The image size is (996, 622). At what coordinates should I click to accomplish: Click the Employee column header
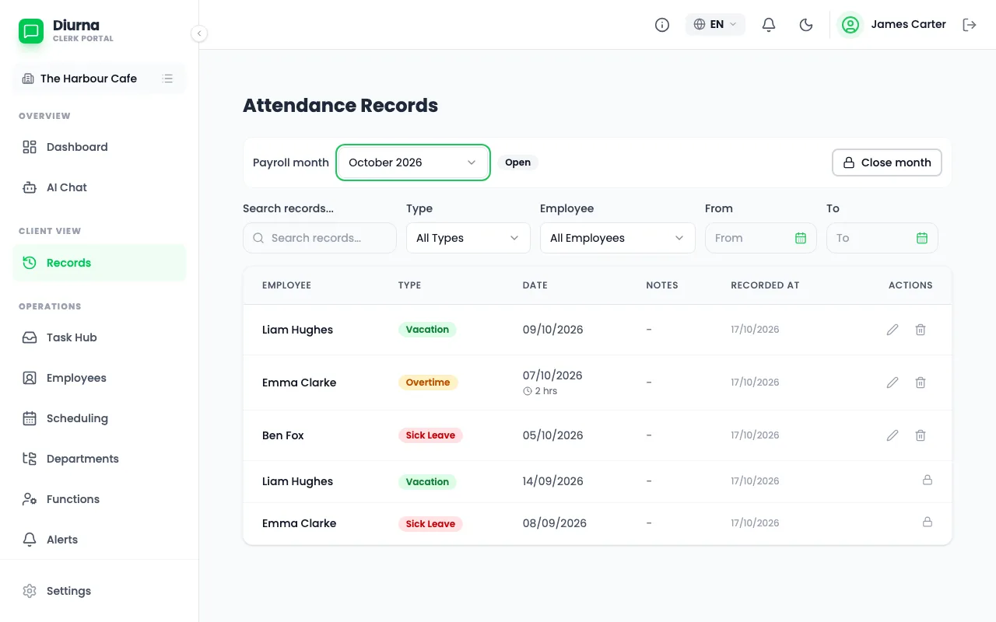[286, 285]
